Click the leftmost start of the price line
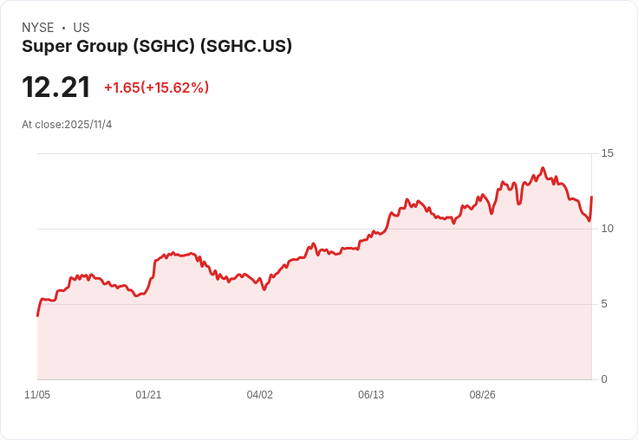Viewport: 638px width, 440px height. (37, 315)
